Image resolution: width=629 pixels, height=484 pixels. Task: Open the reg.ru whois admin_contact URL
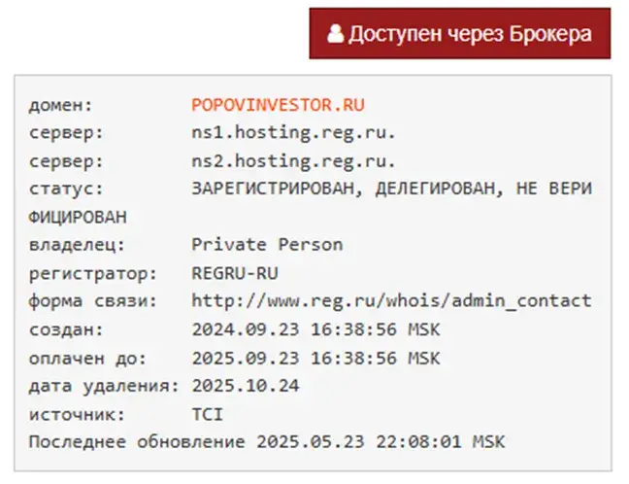391,301
